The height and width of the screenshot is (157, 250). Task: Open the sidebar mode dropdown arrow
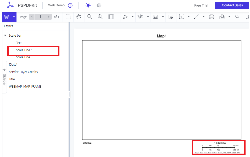coord(14,17)
